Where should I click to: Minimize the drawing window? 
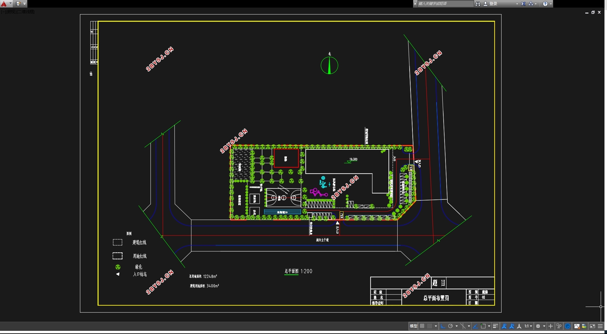point(587,13)
